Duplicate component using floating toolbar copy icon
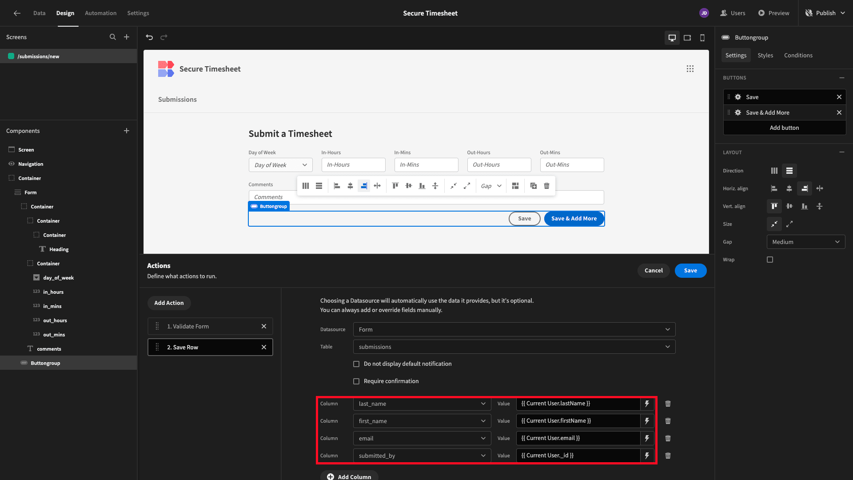The height and width of the screenshot is (480, 853). pos(534,186)
